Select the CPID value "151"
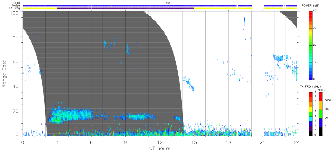 pyautogui.click(x=168, y=3)
